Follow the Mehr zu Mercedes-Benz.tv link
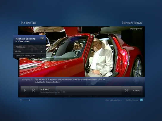Image resolution: width=162 pixels, height=121 pixels. click(x=113, y=100)
